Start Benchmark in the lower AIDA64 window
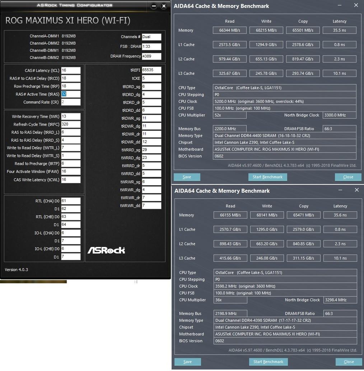 tap(269, 362)
